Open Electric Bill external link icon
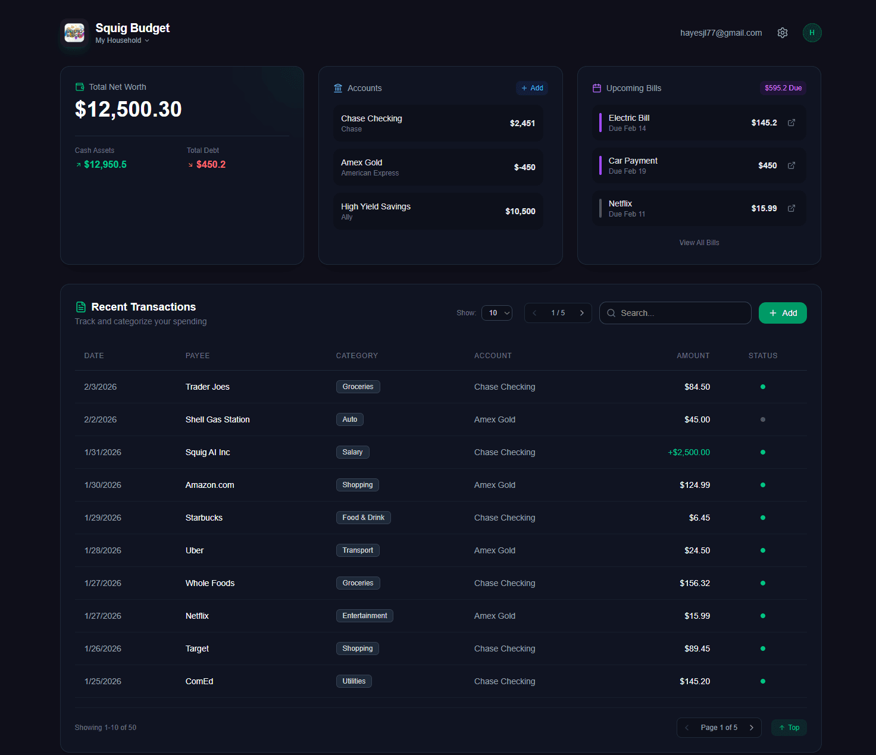The image size is (876, 755). (x=791, y=123)
